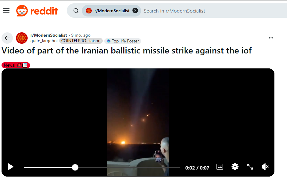Unmute the video sound
This screenshot has height=179, width=287.
(x=265, y=166)
